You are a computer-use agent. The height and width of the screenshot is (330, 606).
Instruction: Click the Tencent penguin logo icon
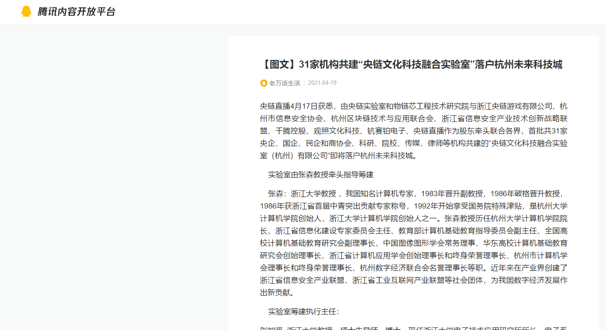27,11
